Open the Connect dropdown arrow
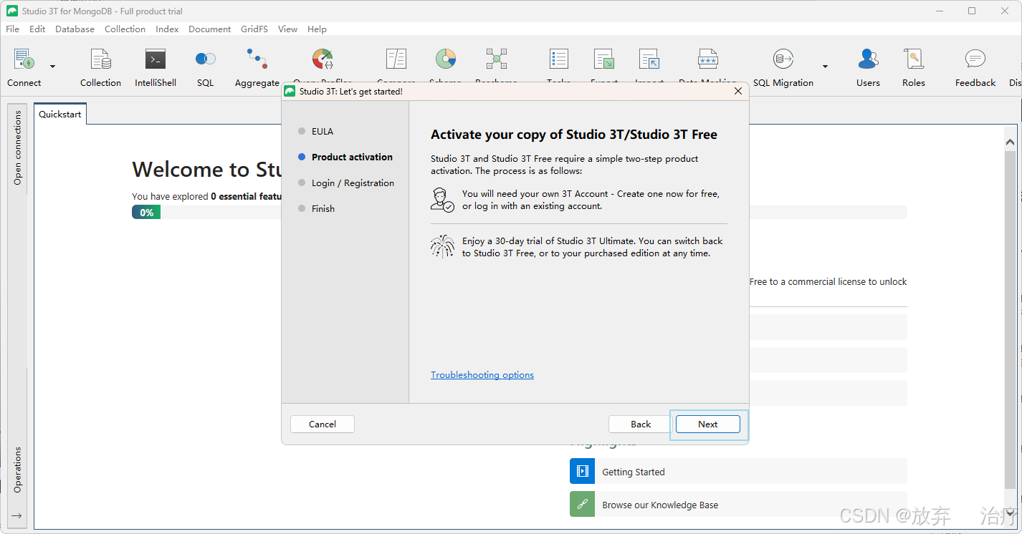 [52, 67]
